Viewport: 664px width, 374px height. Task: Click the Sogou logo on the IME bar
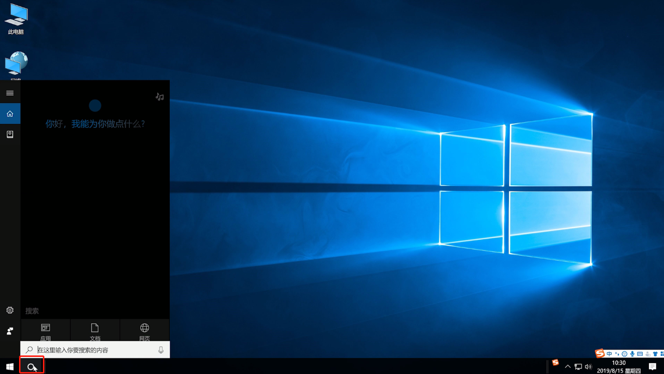tap(600, 353)
